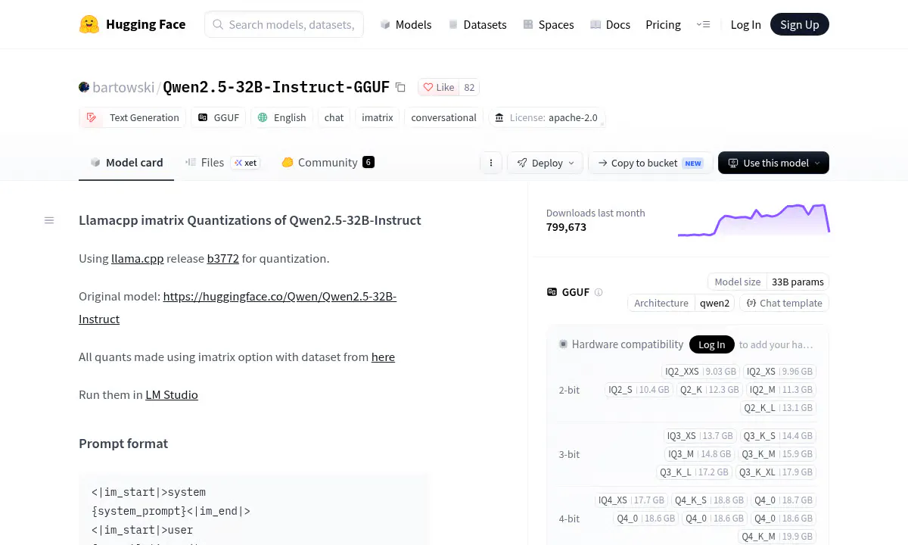Open the Pricing page
908x545 pixels.
(663, 24)
